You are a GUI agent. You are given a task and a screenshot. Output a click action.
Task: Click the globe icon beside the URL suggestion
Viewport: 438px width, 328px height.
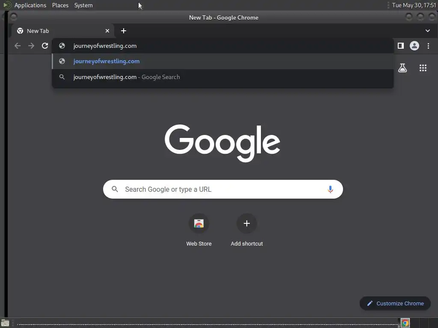[x=62, y=61]
